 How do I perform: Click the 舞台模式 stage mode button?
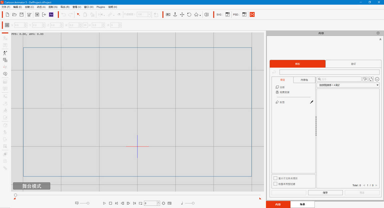point(32,186)
